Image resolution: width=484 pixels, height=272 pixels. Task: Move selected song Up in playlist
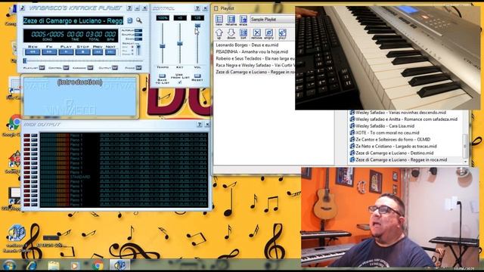tap(219, 34)
